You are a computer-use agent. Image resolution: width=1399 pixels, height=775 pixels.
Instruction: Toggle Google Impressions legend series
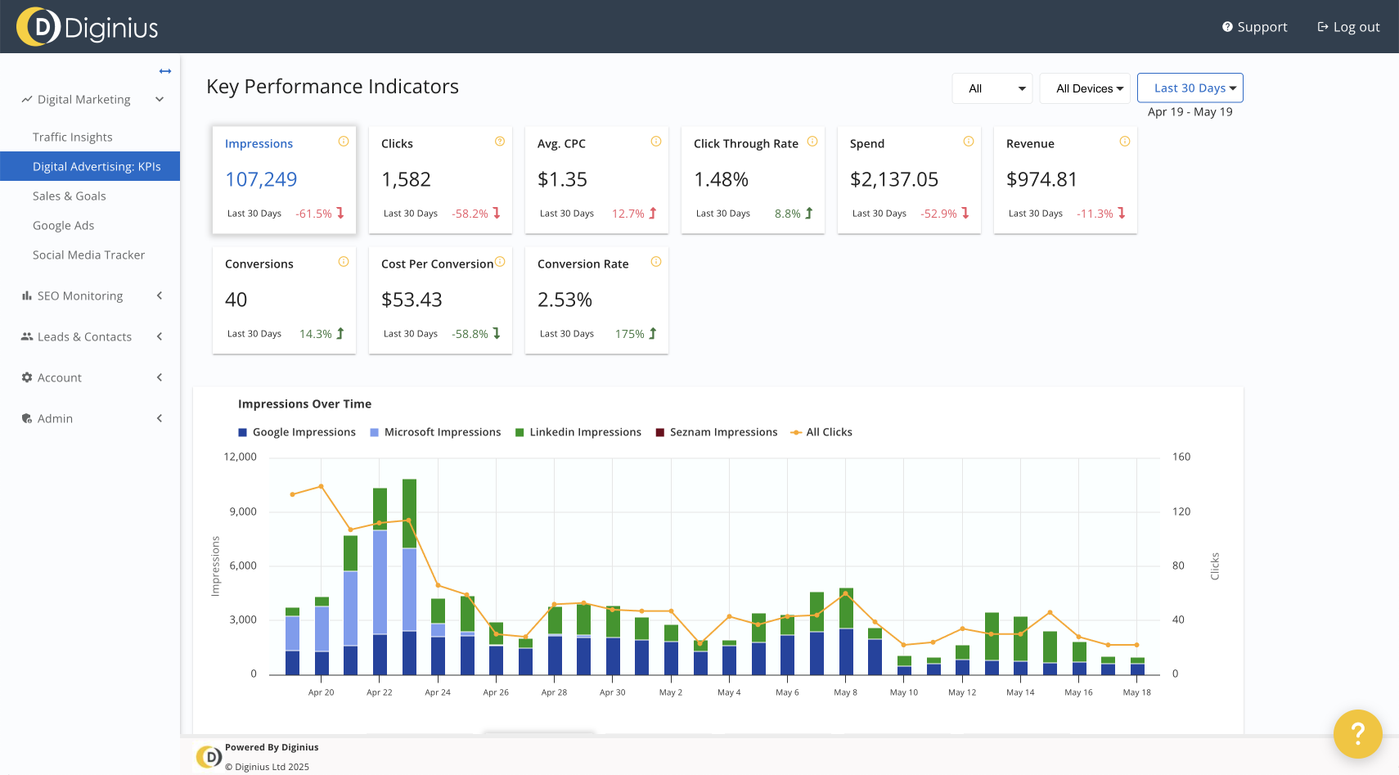(304, 432)
